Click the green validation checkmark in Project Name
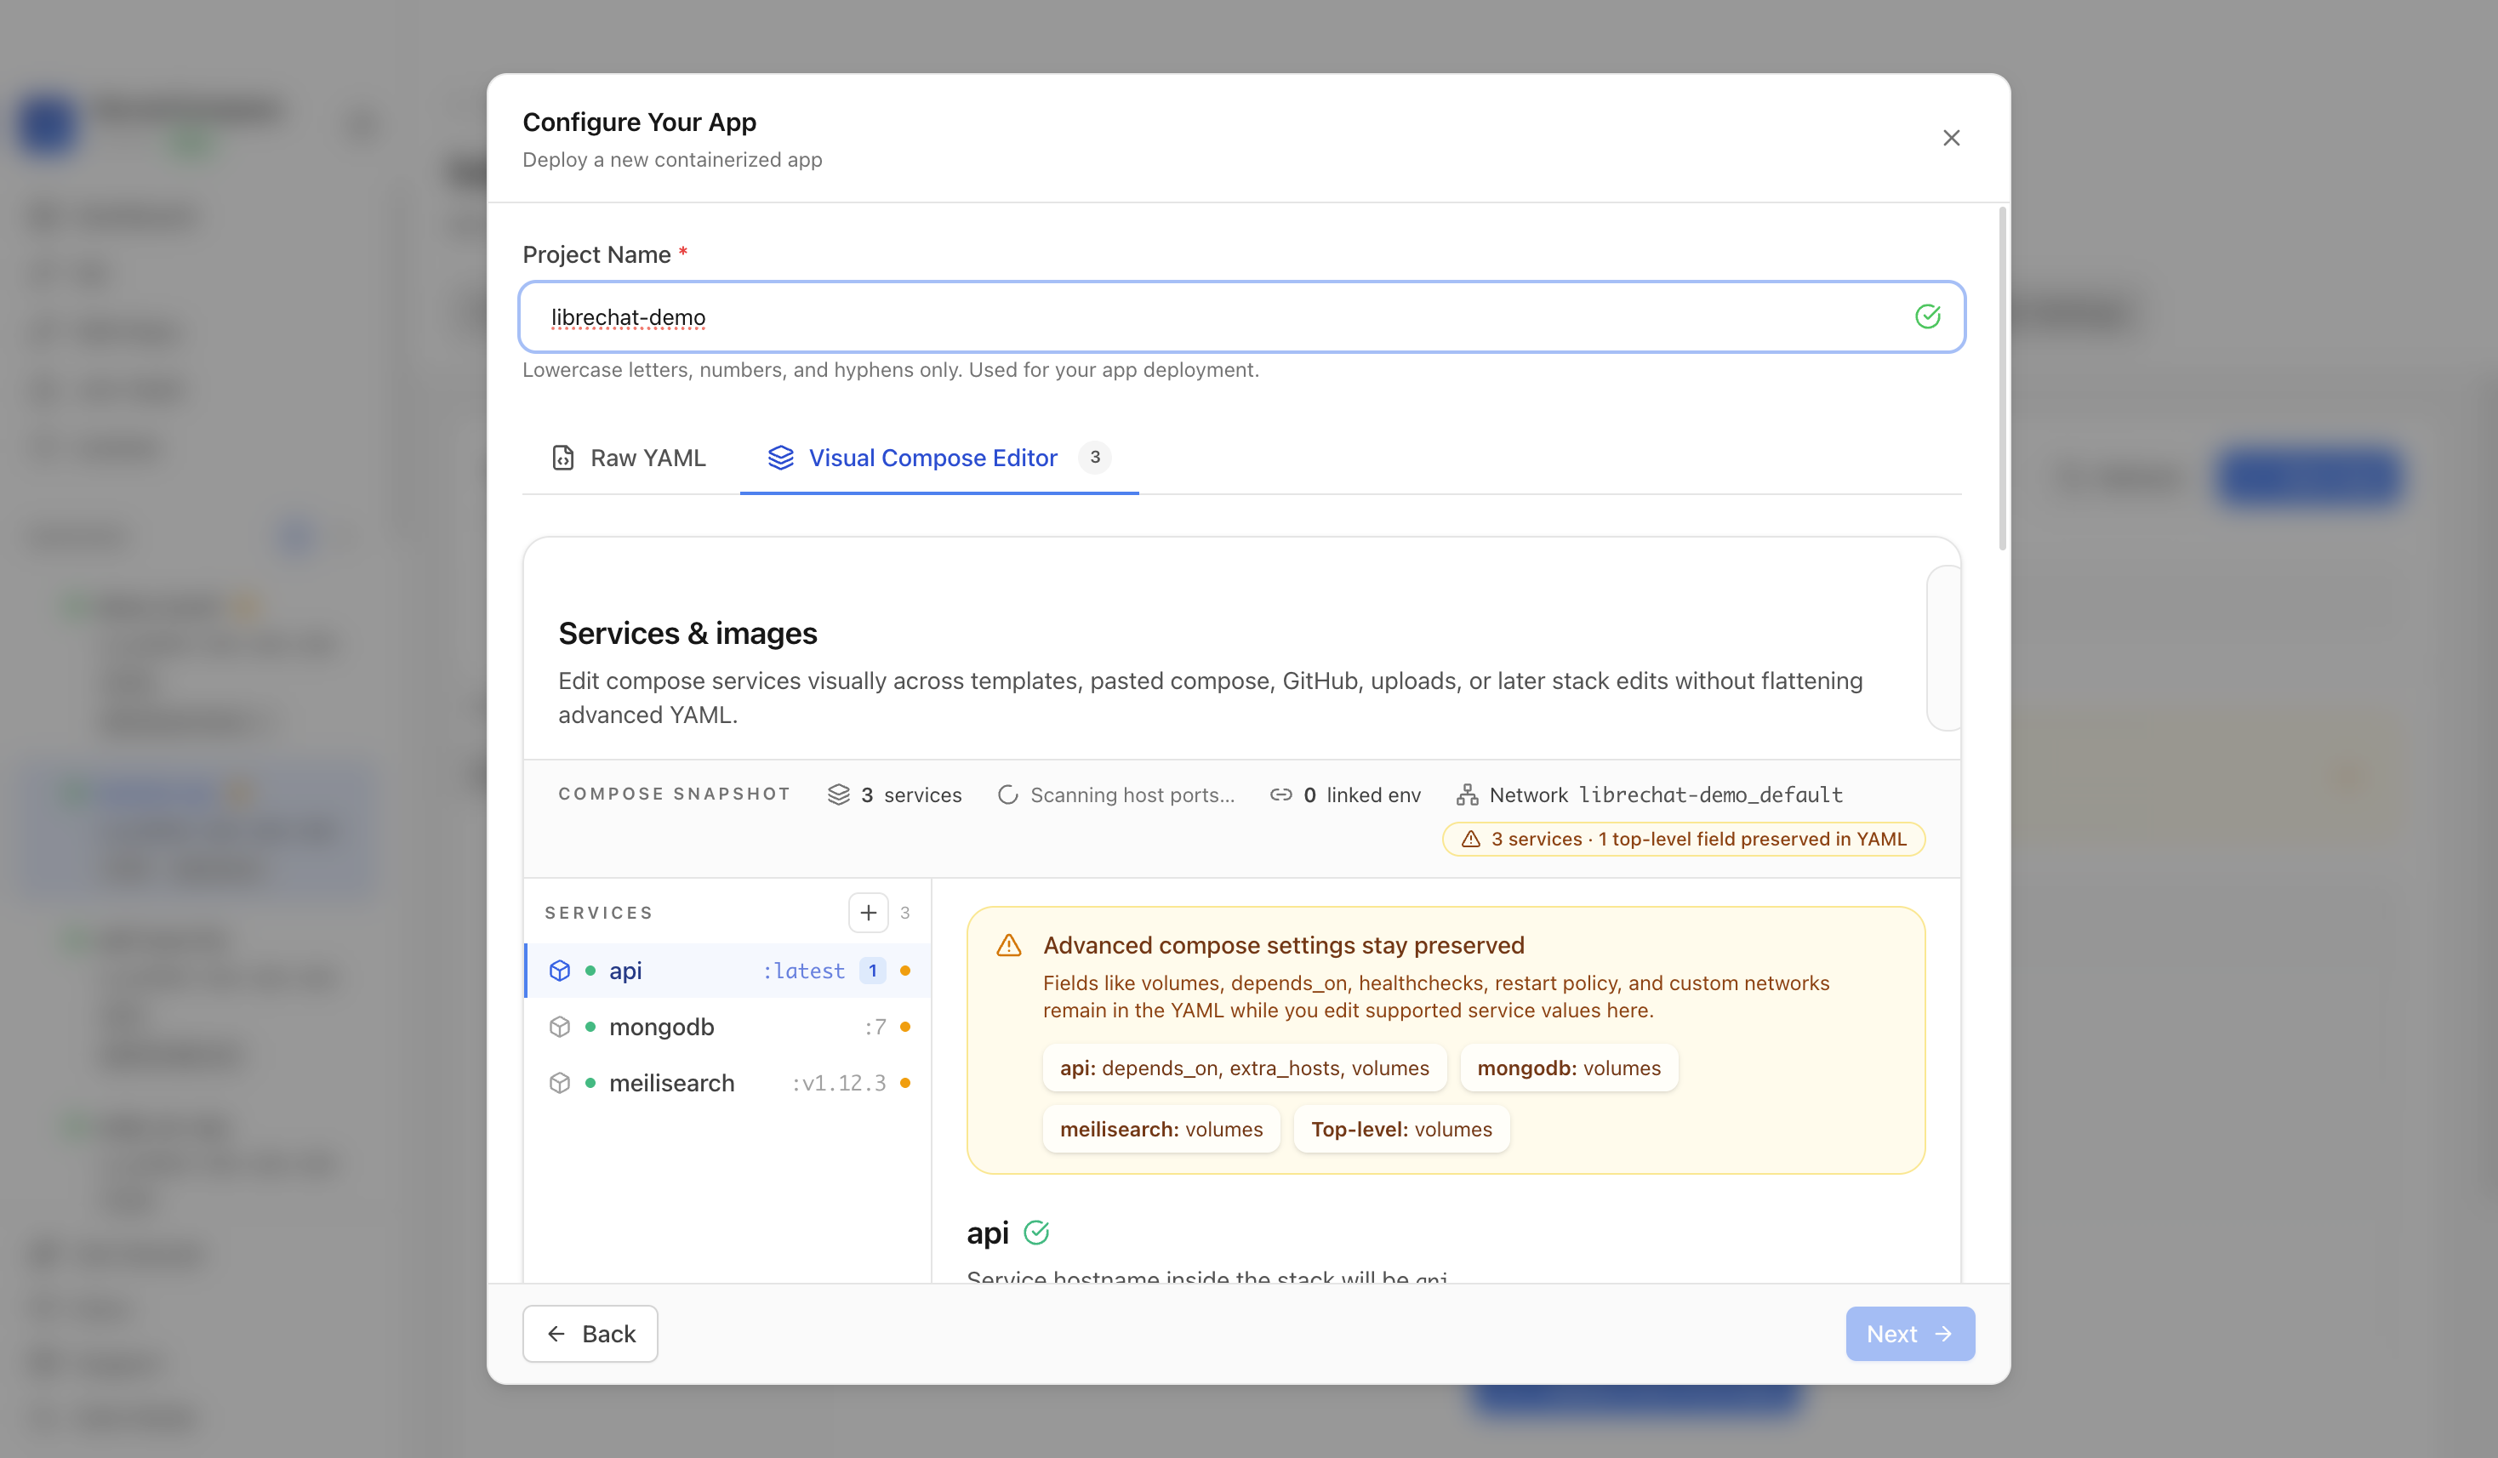This screenshot has height=1458, width=2498. [1926, 317]
